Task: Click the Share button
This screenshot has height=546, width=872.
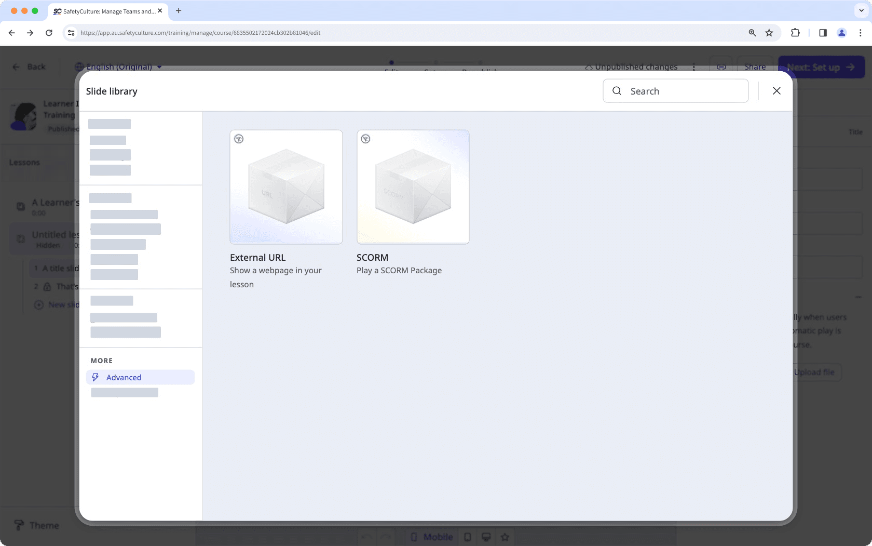Action: coord(755,66)
